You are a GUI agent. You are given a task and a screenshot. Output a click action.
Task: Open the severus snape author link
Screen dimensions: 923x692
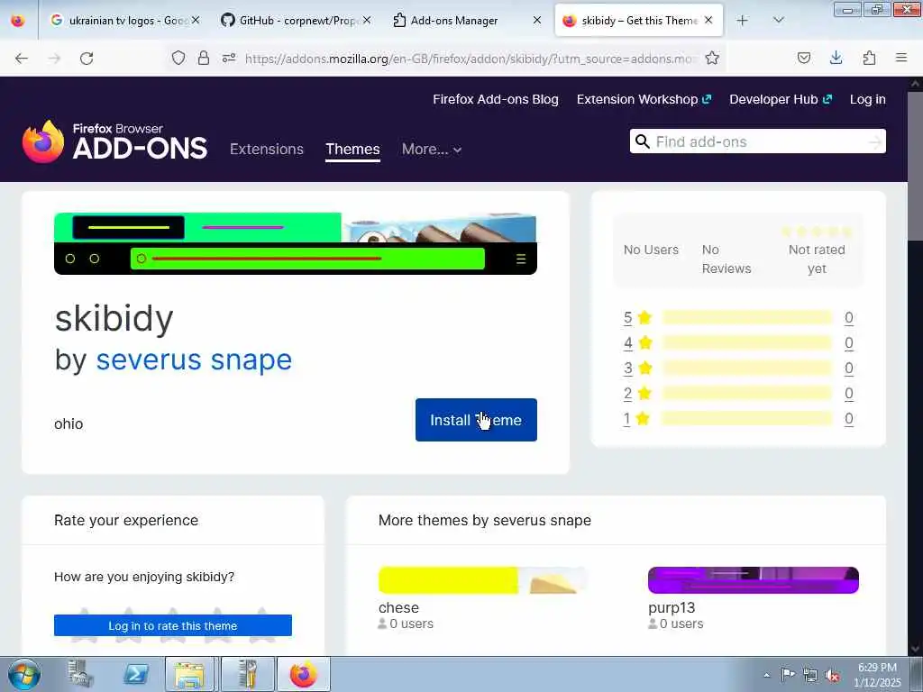194,360
